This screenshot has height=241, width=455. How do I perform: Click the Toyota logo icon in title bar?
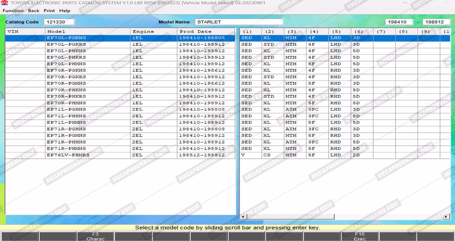(x=5, y=3)
